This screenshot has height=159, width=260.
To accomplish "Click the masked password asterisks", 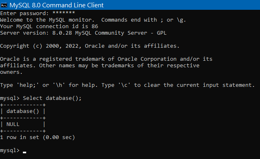I will 64,13.
